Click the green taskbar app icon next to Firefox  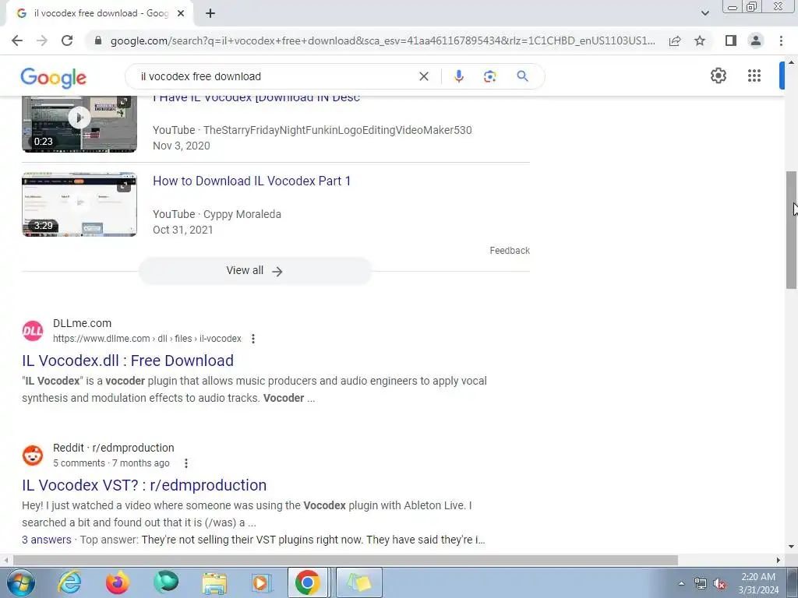166,582
